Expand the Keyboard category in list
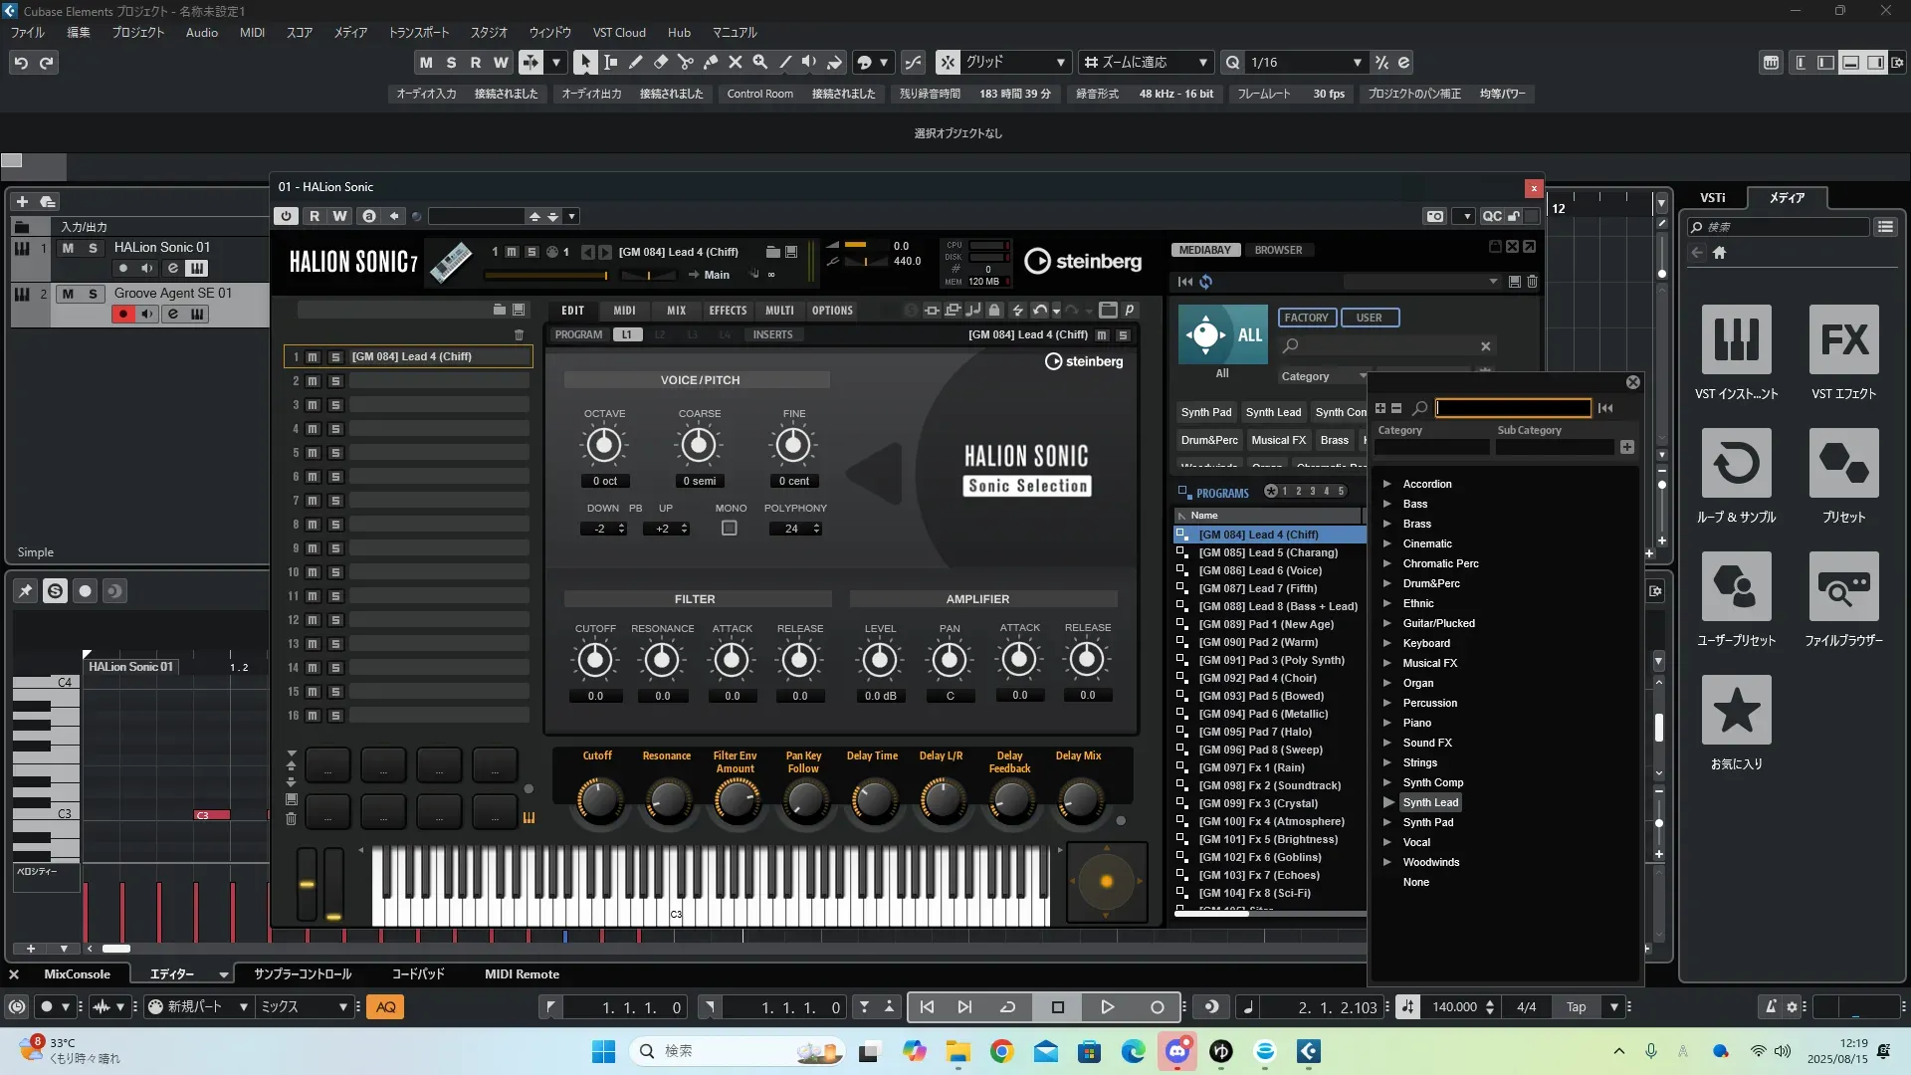Viewport: 1911px width, 1075px height. point(1387,643)
